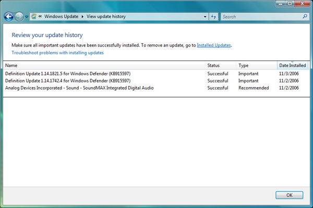Expand the arrow after Windows Update breadcrumb
313x208 pixels.
pos(82,17)
